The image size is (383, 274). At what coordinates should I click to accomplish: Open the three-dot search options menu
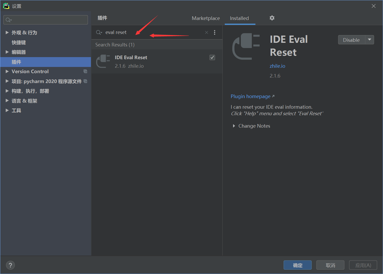[215, 32]
